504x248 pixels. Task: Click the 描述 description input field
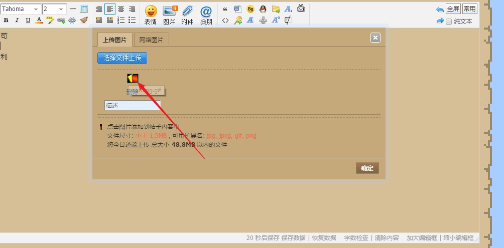pos(133,105)
